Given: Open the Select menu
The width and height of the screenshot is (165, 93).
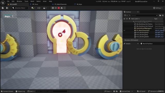Looking at the screenshot, I should click(38, 1).
